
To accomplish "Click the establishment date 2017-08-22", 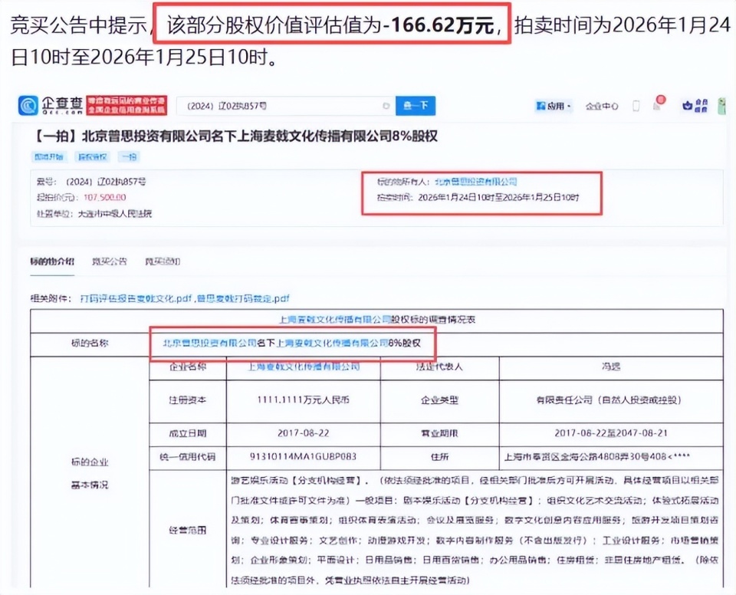I will pyautogui.click(x=304, y=433).
